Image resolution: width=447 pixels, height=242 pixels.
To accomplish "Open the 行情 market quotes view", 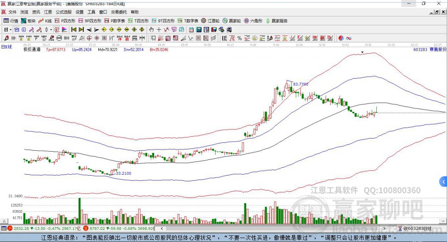I will coord(10,21).
